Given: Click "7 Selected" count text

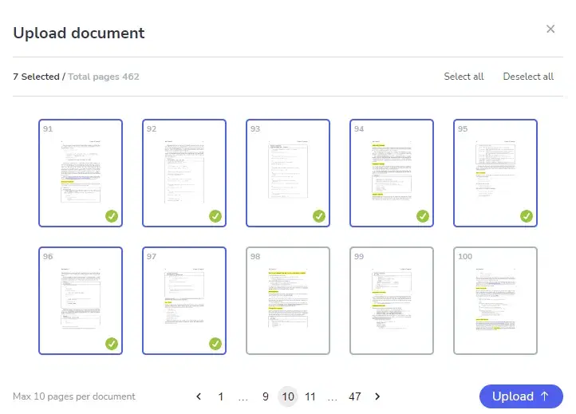Looking at the screenshot, I should pos(36,77).
